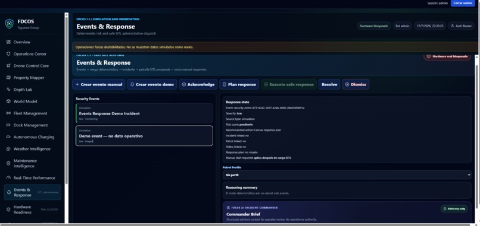Viewport: 480px width, 226px height.
Task: Click the bottom horizontal scrollbar
Action: pyautogui.click(x=236, y=224)
